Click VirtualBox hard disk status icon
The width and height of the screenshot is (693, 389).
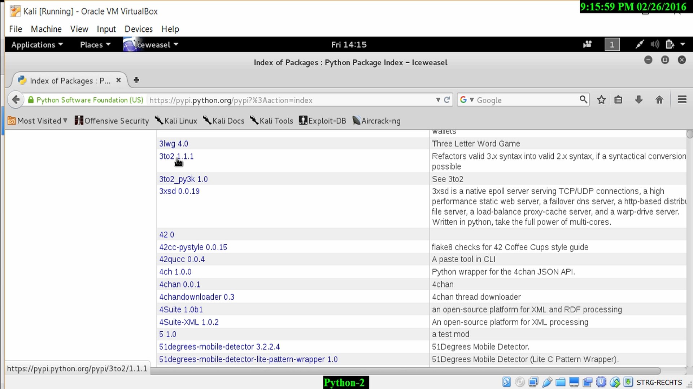(506, 382)
